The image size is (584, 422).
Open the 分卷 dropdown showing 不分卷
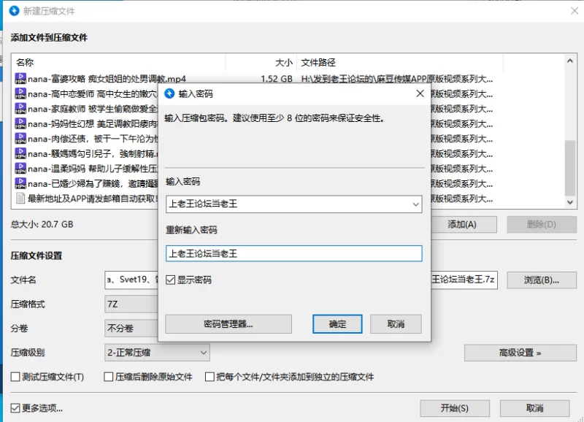tap(131, 328)
